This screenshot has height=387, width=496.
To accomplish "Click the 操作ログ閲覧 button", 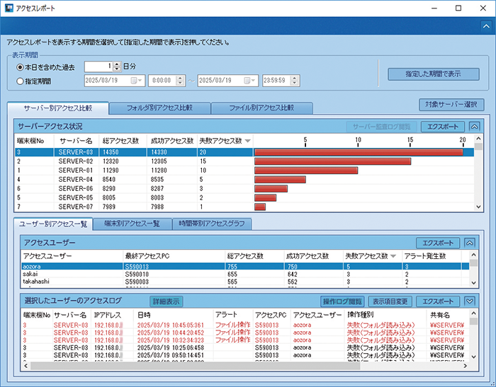I will (342, 301).
